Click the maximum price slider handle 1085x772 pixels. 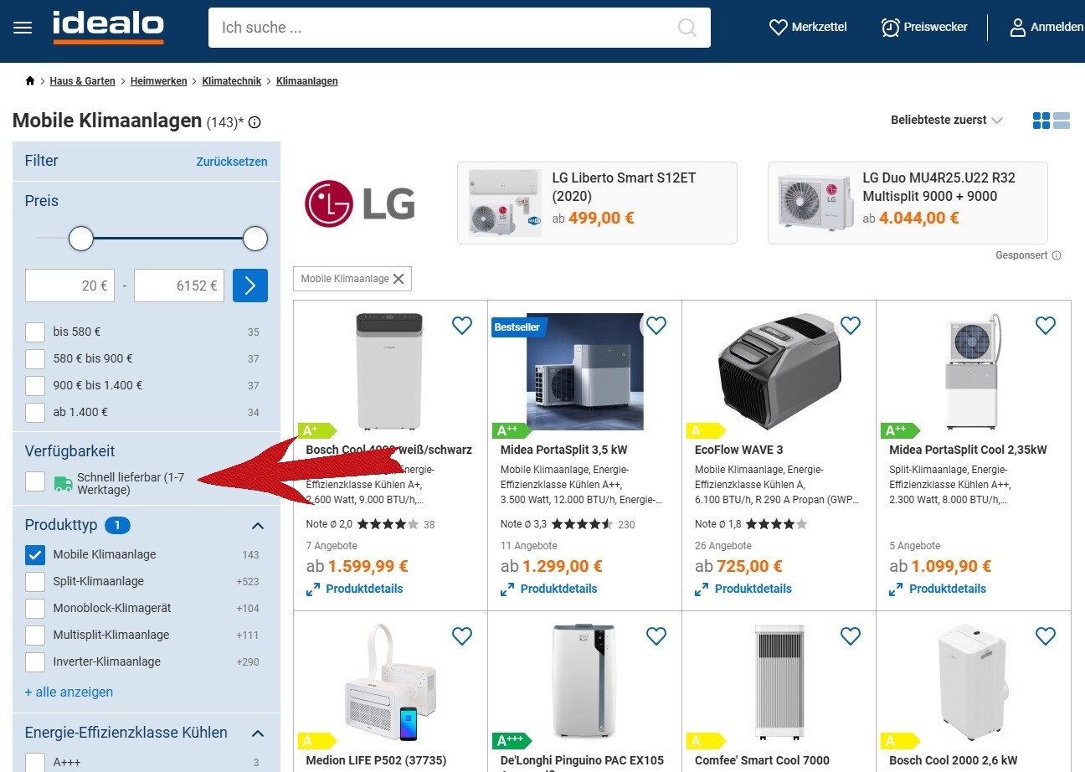coord(255,239)
